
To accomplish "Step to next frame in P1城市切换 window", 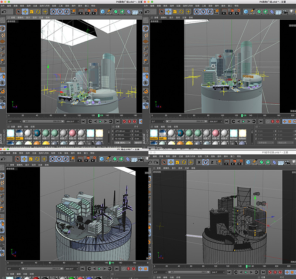I will (251, 272).
